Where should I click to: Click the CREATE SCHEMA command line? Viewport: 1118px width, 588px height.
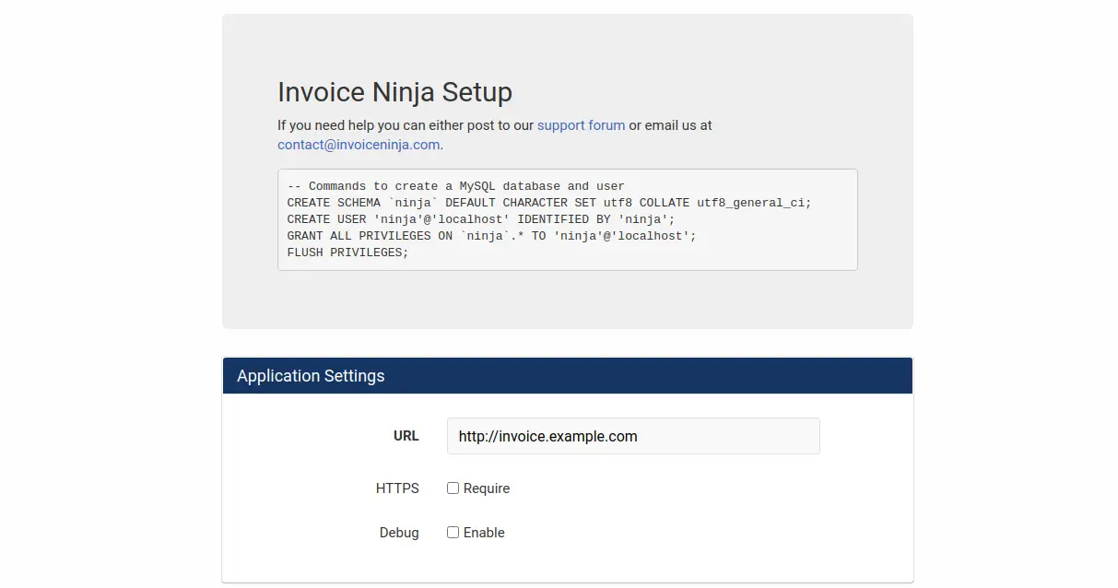(549, 203)
